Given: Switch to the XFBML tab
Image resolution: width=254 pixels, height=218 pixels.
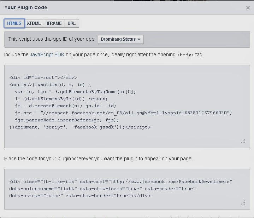Looking at the screenshot, I should click(34, 23).
